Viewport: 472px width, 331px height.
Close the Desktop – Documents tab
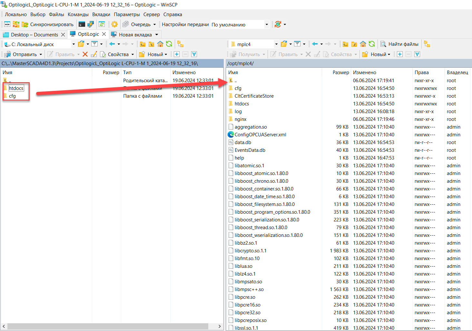point(63,34)
